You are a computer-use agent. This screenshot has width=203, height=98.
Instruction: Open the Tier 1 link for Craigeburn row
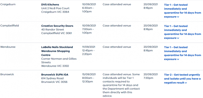[182, 11]
